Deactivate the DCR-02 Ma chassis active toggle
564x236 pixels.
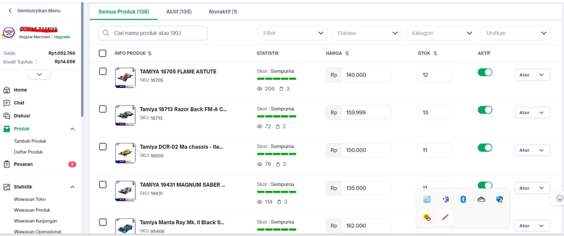(485, 148)
